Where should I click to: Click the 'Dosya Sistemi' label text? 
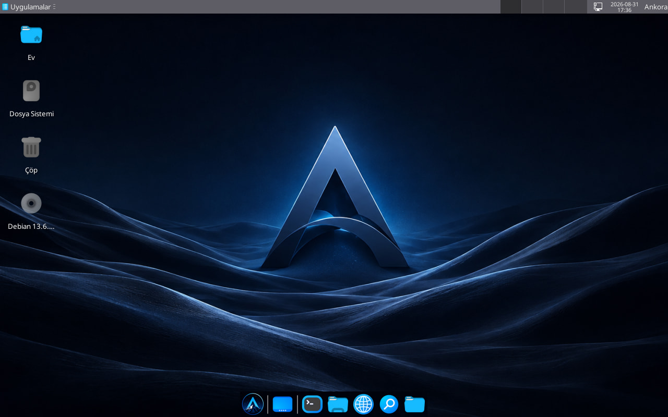click(31, 114)
